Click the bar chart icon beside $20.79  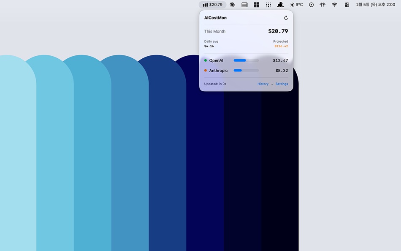coord(205,5)
